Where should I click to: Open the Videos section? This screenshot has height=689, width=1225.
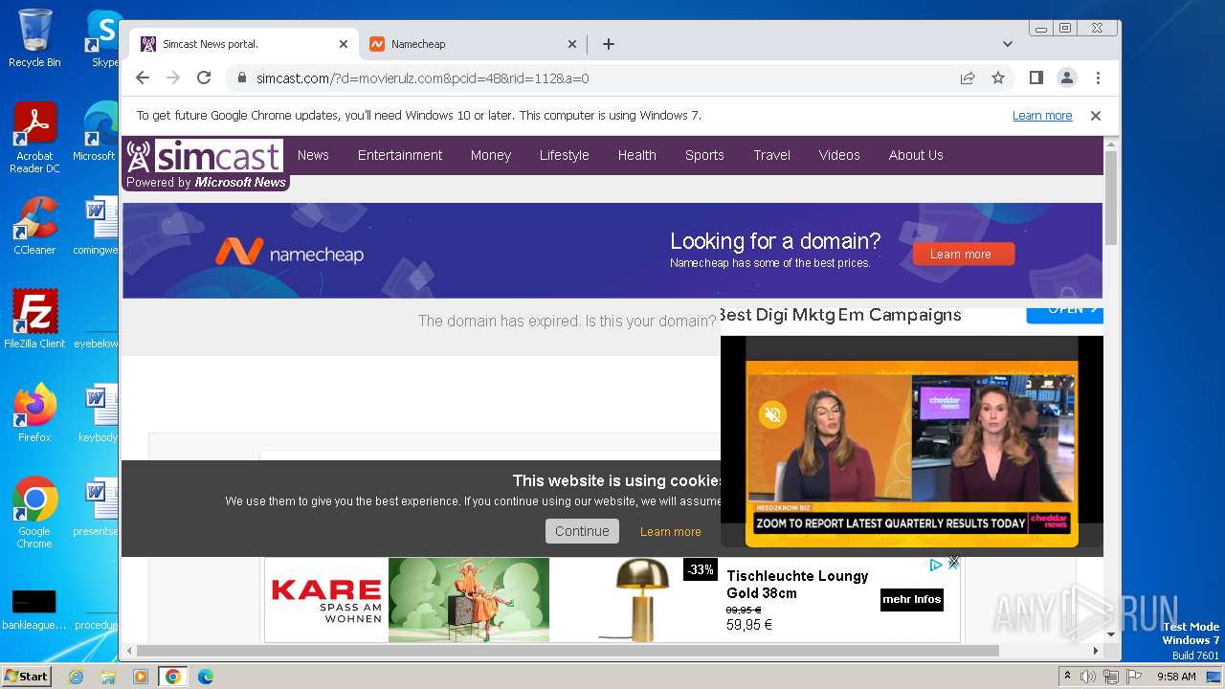[839, 155]
